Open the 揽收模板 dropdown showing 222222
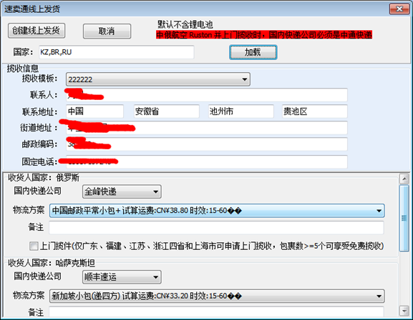 (x=158, y=79)
